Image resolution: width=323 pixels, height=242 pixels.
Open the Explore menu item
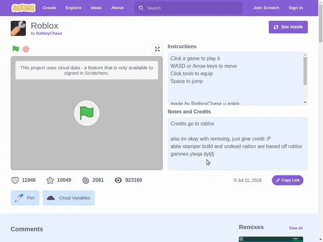(73, 8)
